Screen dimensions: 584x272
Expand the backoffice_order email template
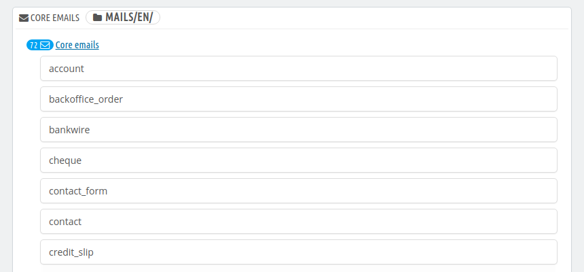299,99
